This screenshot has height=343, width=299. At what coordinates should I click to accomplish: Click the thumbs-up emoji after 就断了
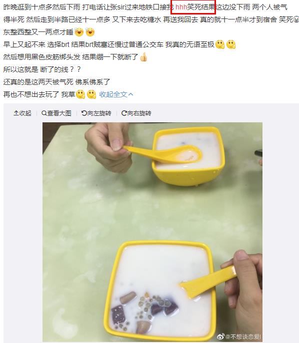click(143, 57)
